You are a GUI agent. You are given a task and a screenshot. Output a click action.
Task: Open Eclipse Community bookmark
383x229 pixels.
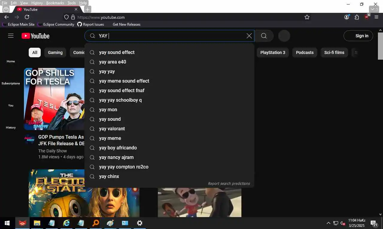pyautogui.click(x=56, y=24)
